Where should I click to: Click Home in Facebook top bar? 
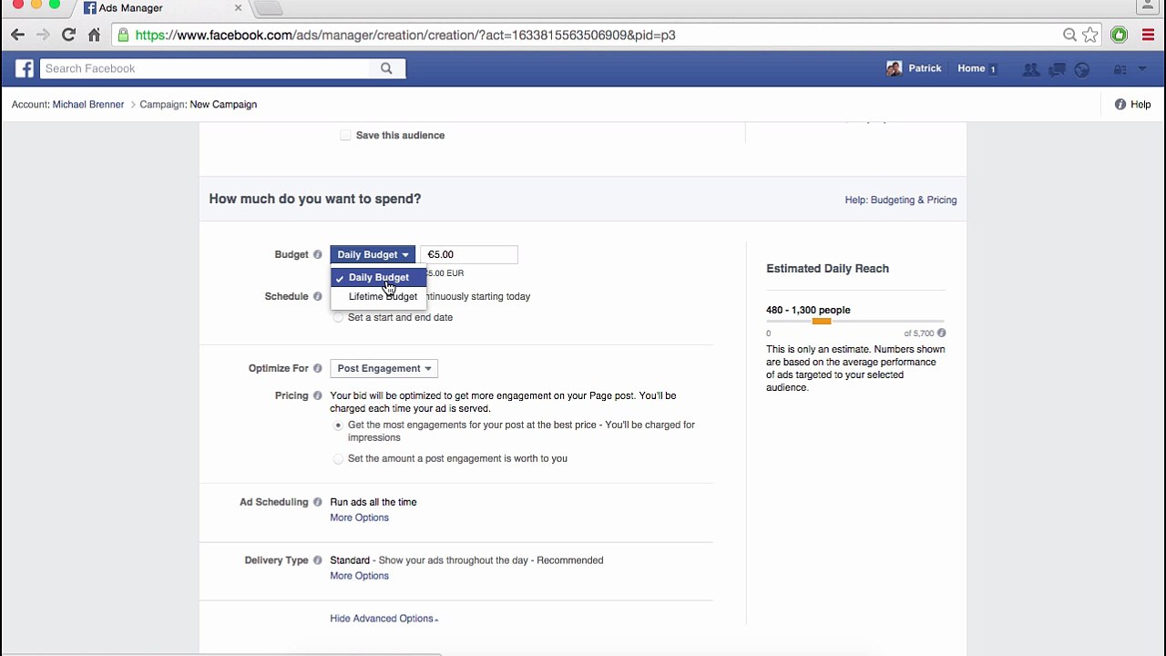point(971,68)
